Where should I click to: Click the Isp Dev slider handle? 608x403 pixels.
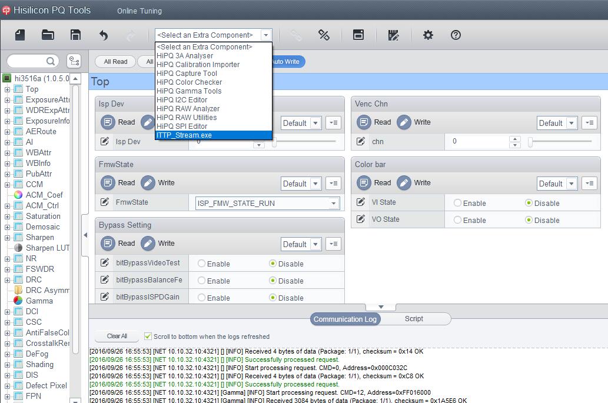(x=274, y=143)
